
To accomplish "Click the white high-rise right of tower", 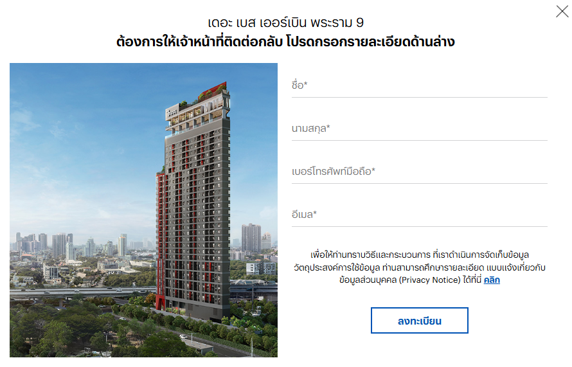I will [251, 238].
